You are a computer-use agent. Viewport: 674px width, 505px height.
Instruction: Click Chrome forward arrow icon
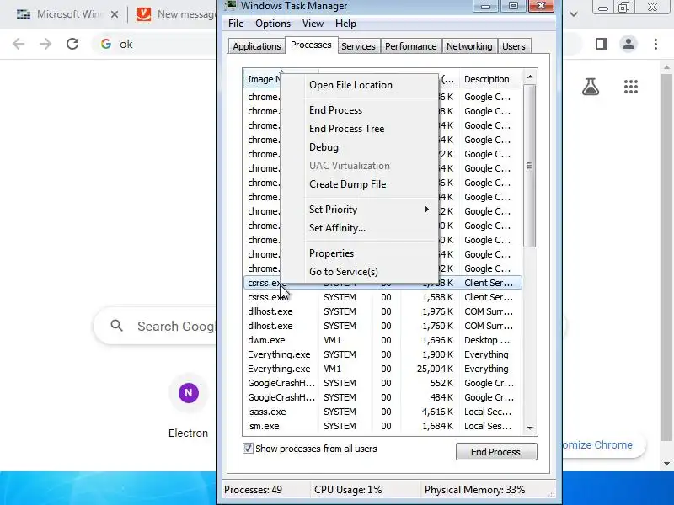point(45,44)
